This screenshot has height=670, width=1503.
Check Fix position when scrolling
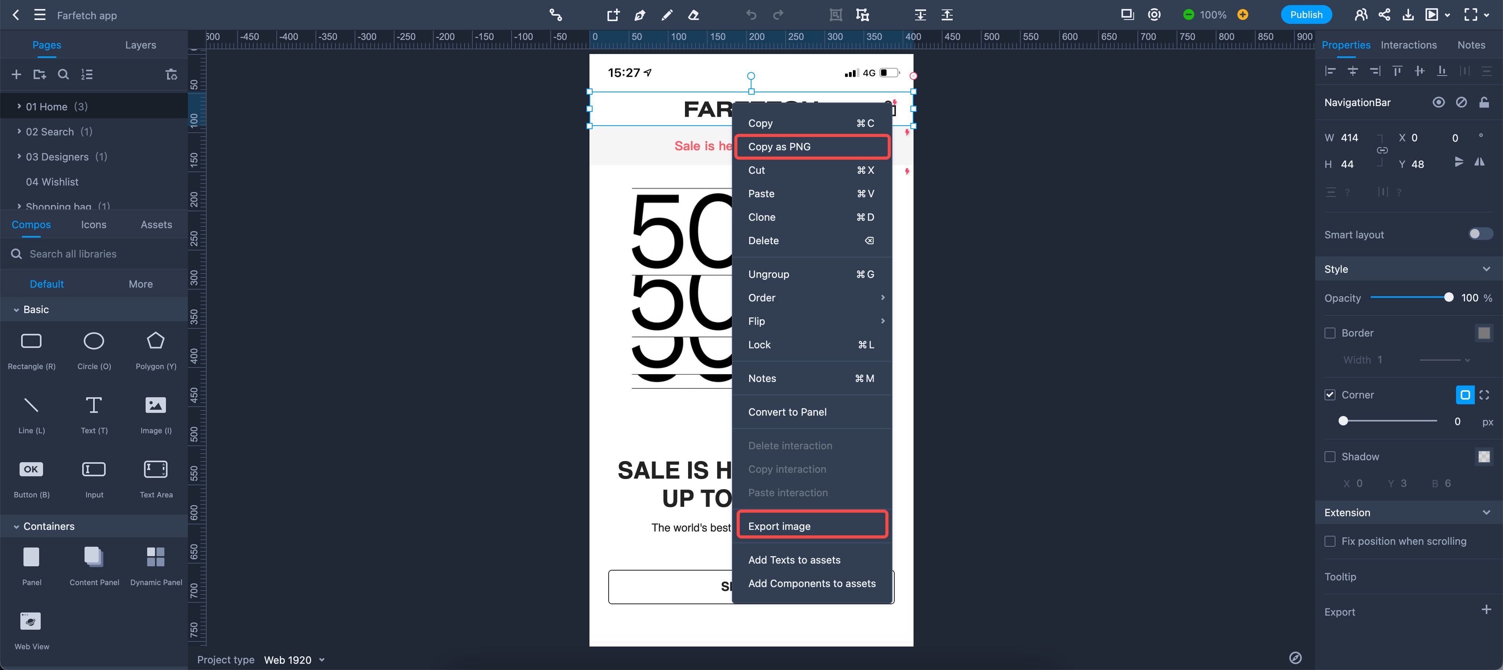(x=1330, y=541)
